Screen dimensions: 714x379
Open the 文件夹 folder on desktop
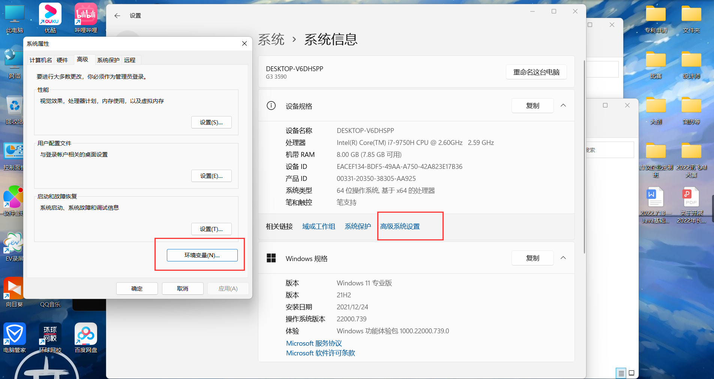tap(691, 19)
